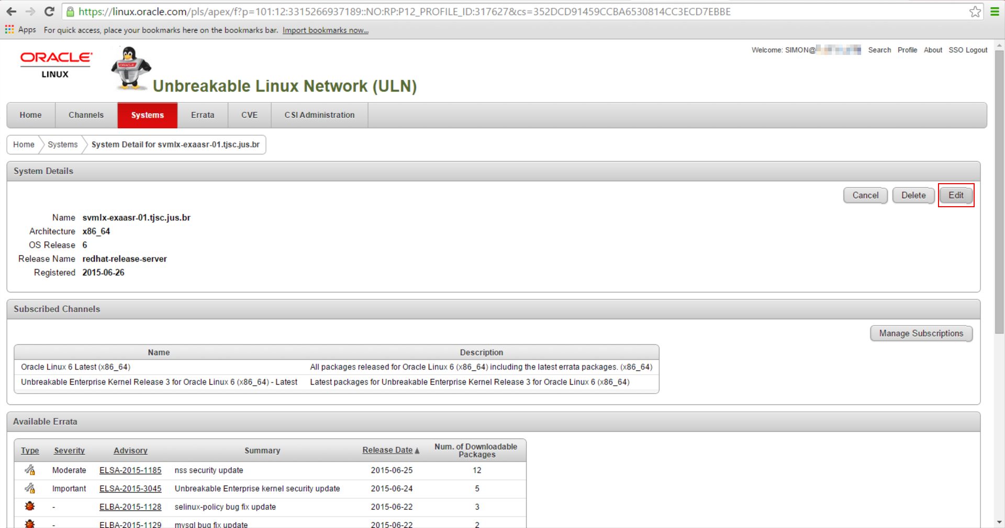Click the Important severity cell
The width and height of the screenshot is (1005, 528).
coord(69,489)
